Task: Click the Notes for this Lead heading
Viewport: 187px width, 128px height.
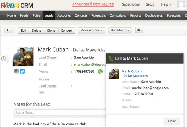Action: point(32,104)
